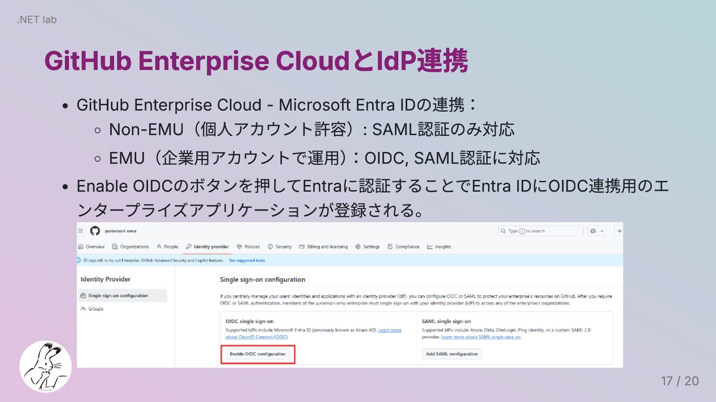Click the rabbit avatar illustration
Image resolution: width=716 pixels, height=402 pixels.
point(45,366)
